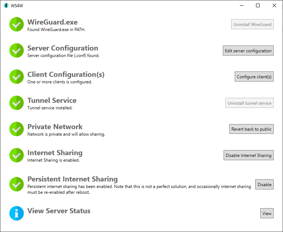Viewport: 283px width, 232px height.
Task: Click the green checkmark beside WireGuard.exe
Action: [x=16, y=25]
